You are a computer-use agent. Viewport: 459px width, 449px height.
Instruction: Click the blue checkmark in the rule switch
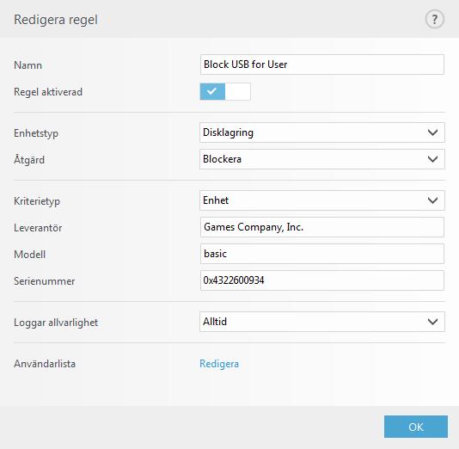(x=212, y=92)
